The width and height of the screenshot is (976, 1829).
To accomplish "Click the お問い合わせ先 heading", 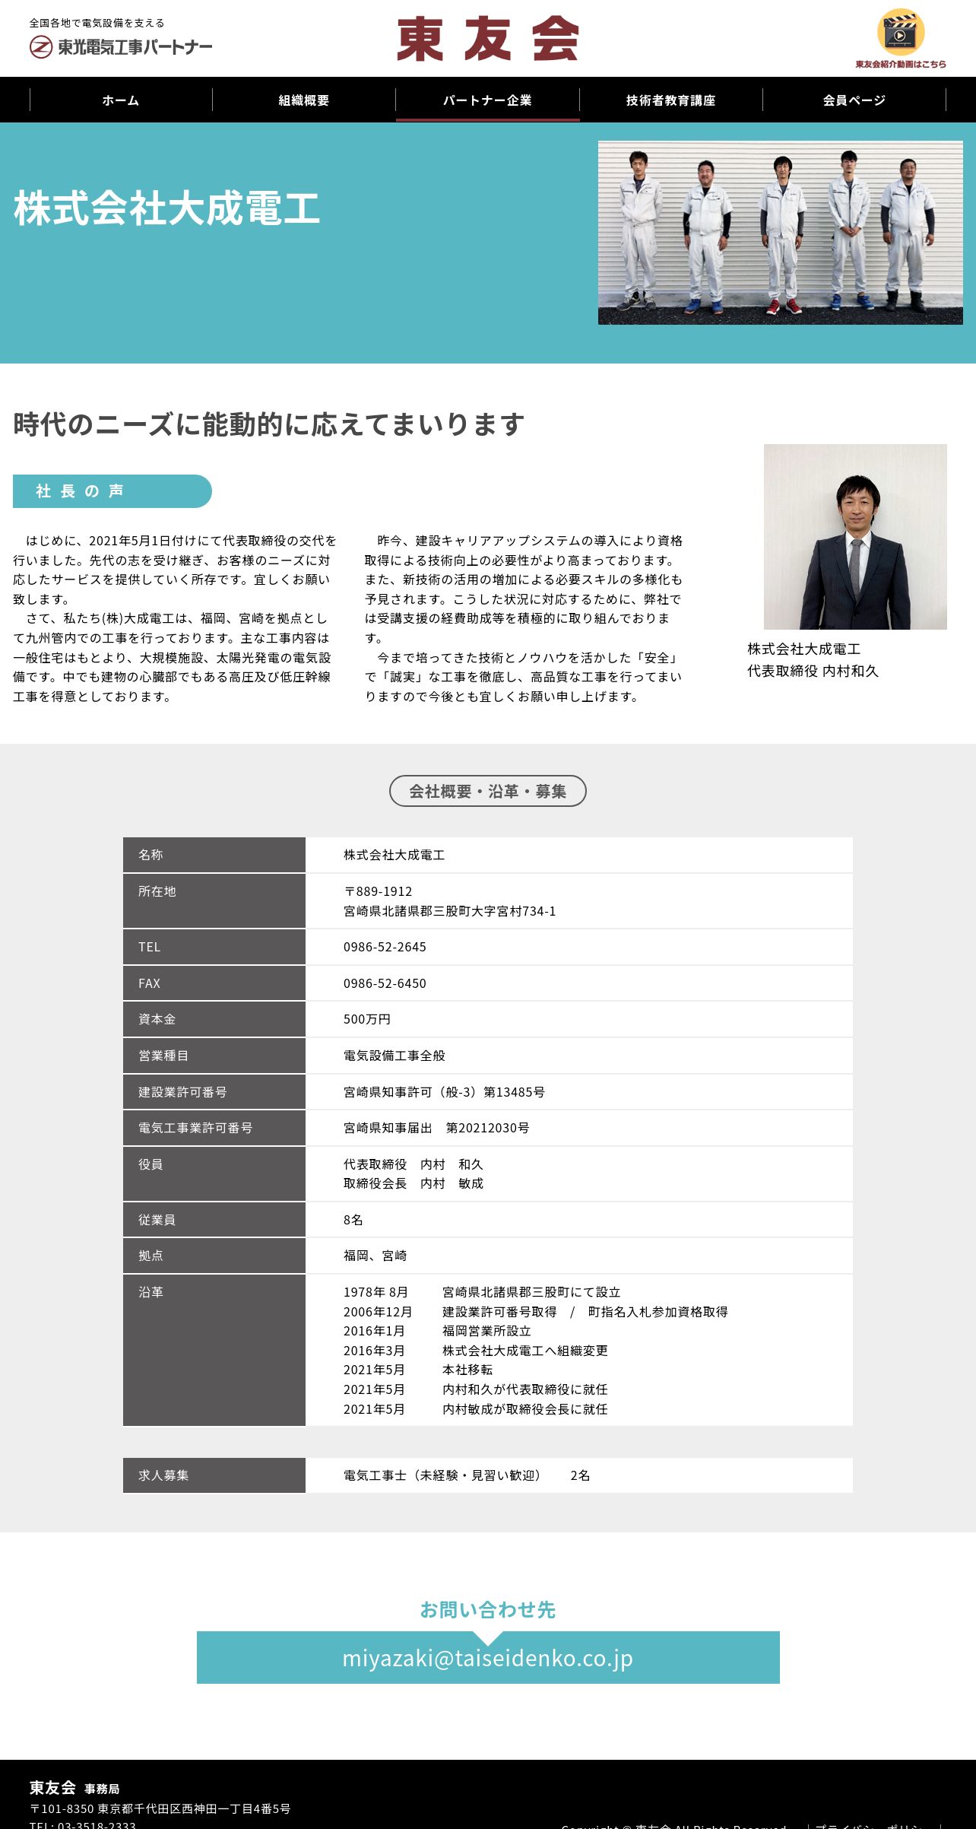I will (x=488, y=1609).
